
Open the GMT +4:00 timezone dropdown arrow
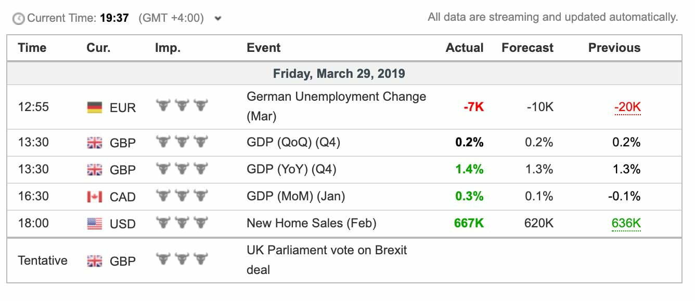tap(218, 19)
